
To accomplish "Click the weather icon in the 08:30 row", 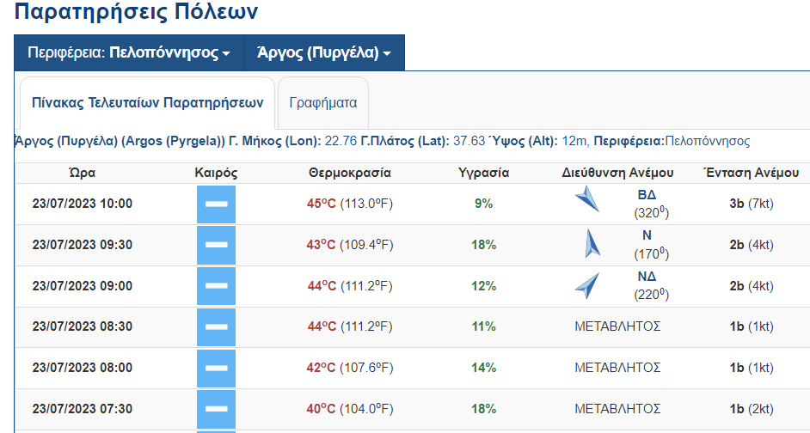I will pyautogui.click(x=216, y=326).
